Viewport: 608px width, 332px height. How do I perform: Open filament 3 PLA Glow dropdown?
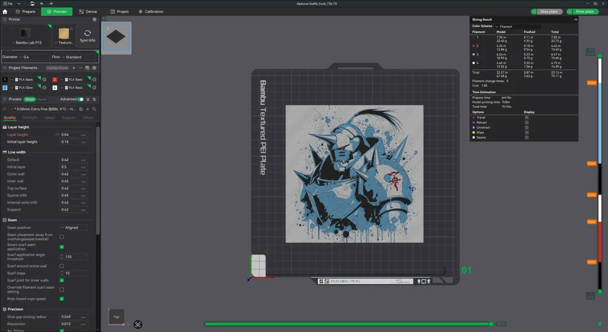[x=26, y=88]
